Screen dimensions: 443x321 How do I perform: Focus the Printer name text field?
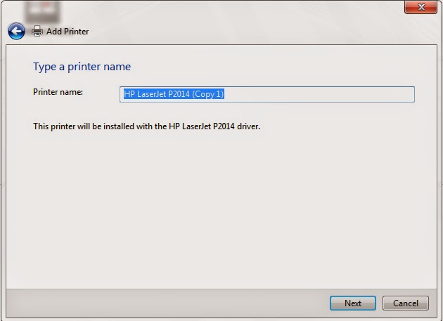click(x=267, y=94)
